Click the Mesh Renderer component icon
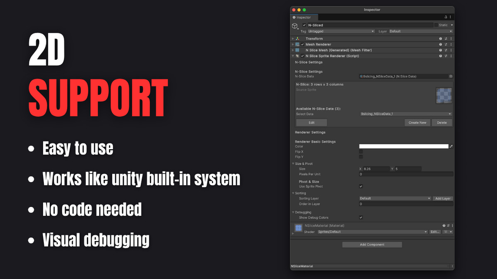497x279 pixels. (297, 44)
